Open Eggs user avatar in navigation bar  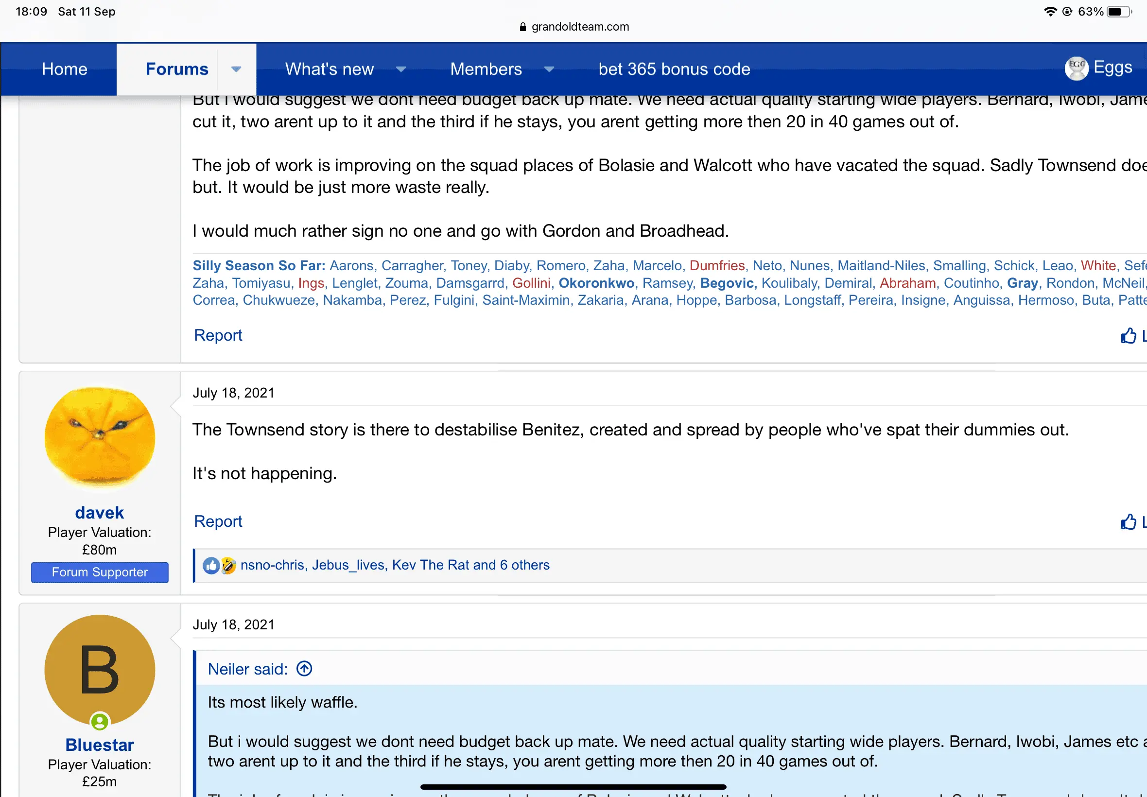(x=1076, y=69)
